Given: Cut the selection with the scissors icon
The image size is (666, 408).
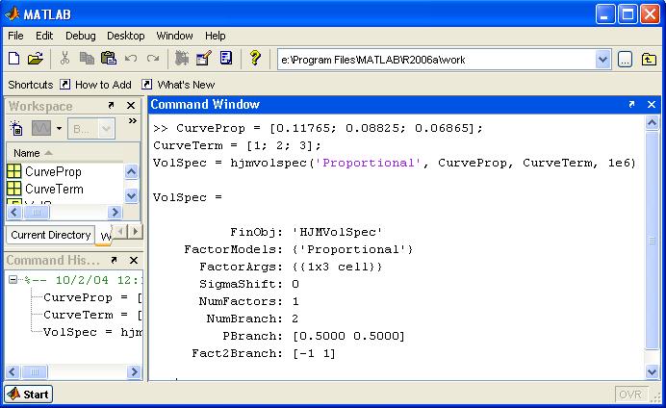Looking at the screenshot, I should click(64, 58).
